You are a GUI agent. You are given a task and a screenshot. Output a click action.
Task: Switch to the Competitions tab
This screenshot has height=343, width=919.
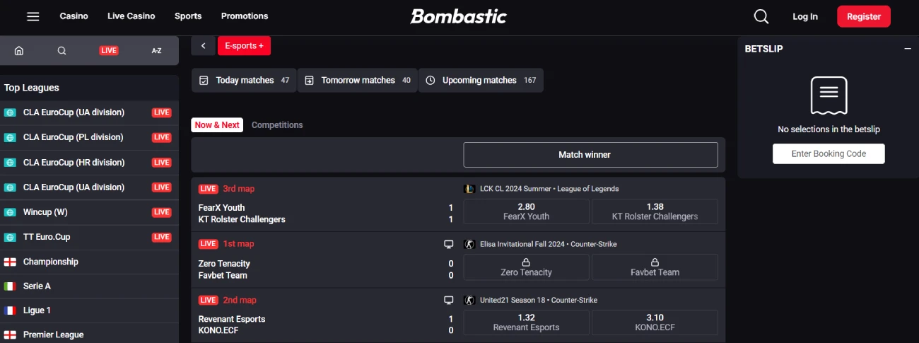tap(277, 125)
